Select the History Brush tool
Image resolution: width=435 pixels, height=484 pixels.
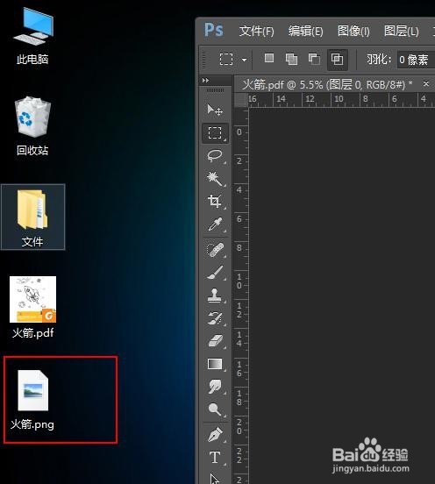pos(215,318)
